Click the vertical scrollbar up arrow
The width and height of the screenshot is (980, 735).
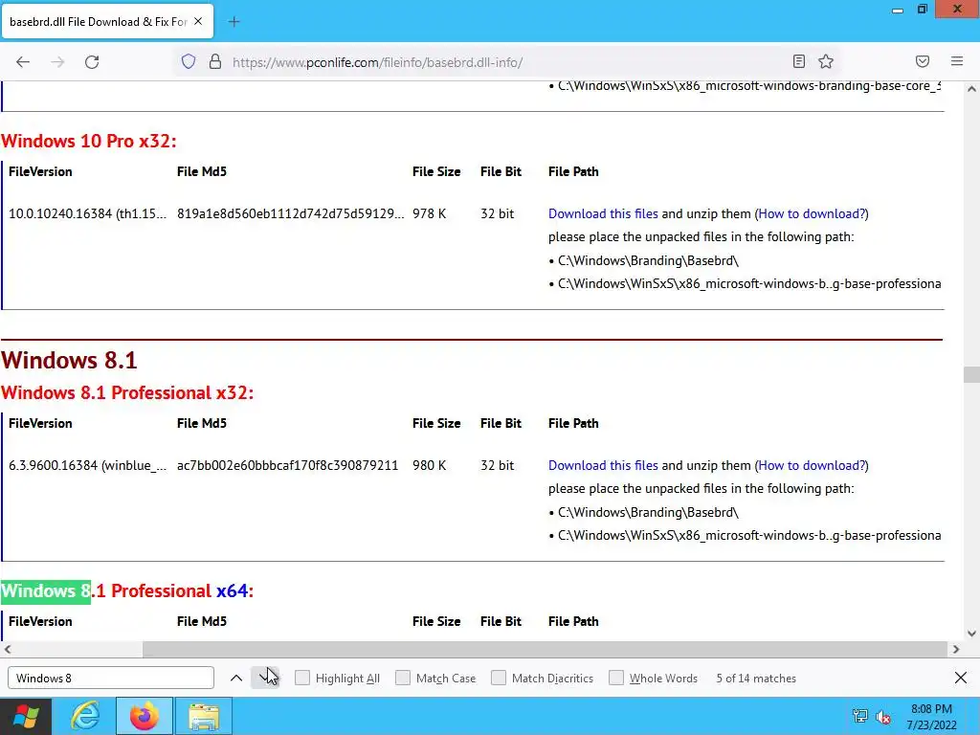tap(971, 89)
